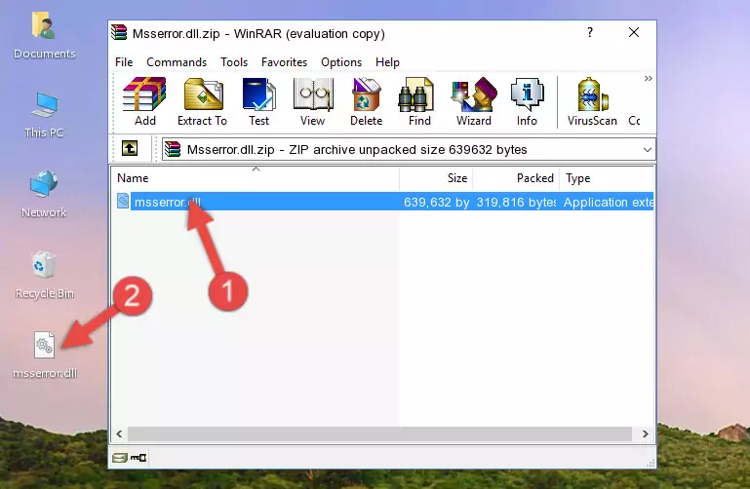Viewport: 750px width, 489px height.
Task: Select the msserror.dll desktop file
Action: click(x=45, y=356)
